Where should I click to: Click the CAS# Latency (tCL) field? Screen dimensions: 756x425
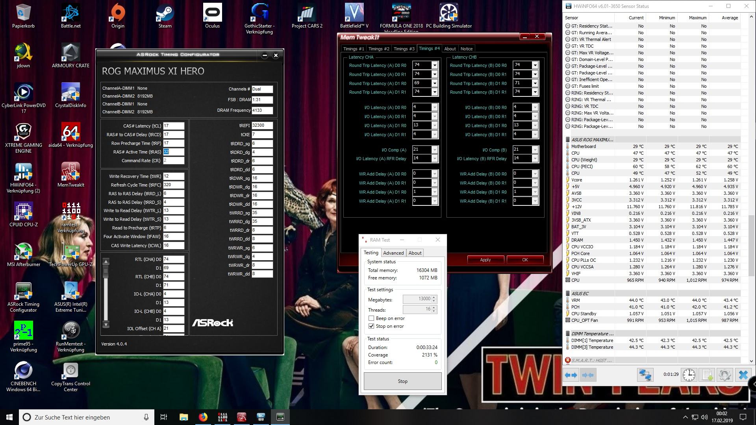pos(174,126)
